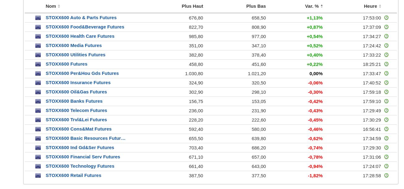Open STOXX600 Health Care Futures link
404x189 pixels.
tap(80, 36)
